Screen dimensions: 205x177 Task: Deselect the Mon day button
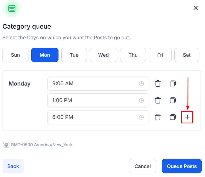pos(45,55)
